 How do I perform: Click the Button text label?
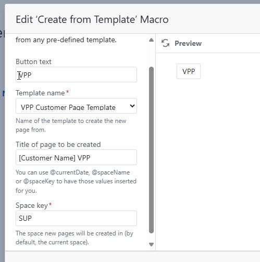coord(33,62)
